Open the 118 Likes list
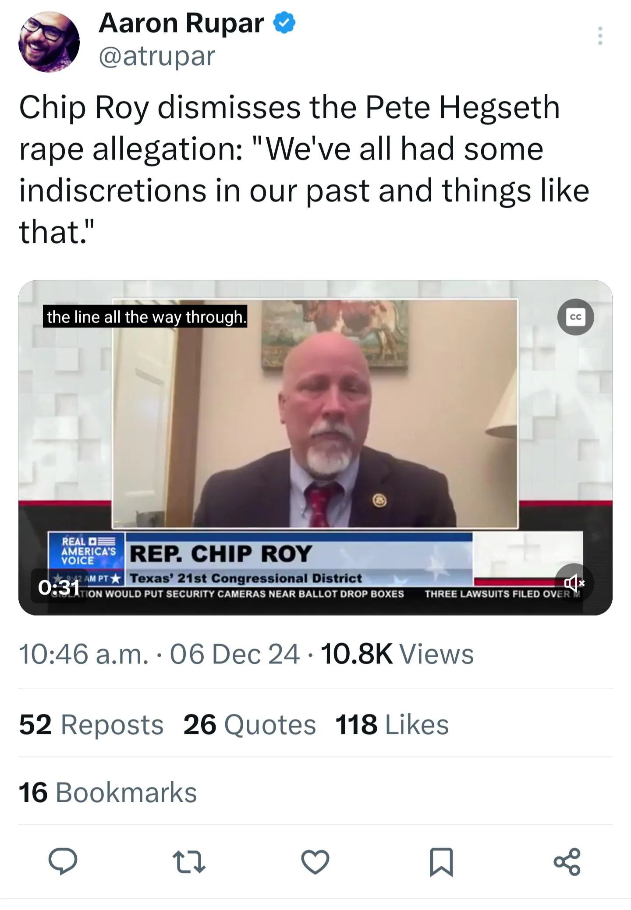This screenshot has height=910, width=631. [392, 724]
